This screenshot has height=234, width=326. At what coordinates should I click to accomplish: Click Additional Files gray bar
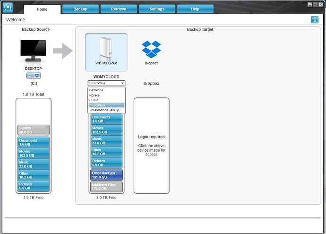(106, 187)
